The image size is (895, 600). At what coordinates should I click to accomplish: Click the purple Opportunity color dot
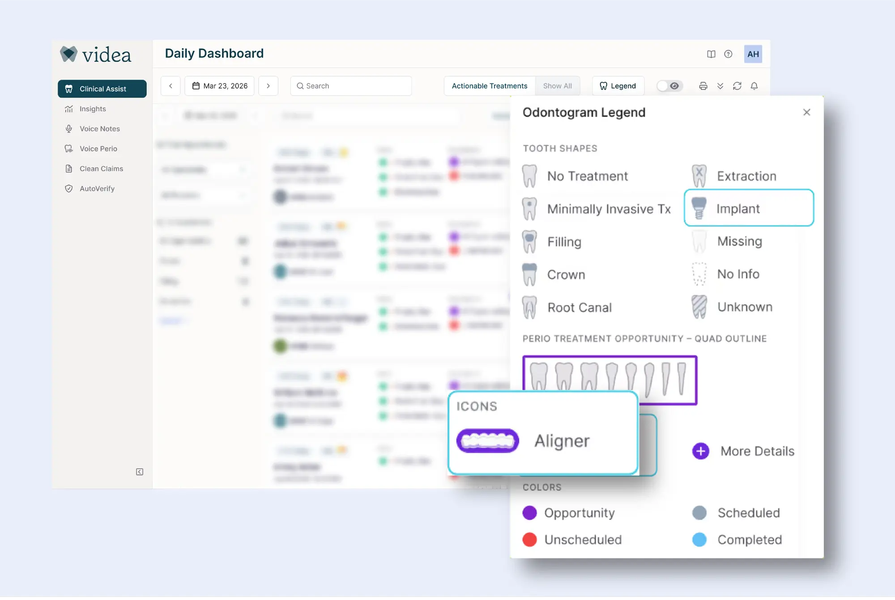click(529, 513)
